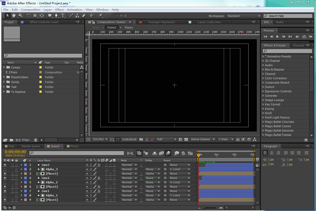The image size is (316, 211).
Task: Select the Clone Stamp tool
Action: [x=77, y=16]
